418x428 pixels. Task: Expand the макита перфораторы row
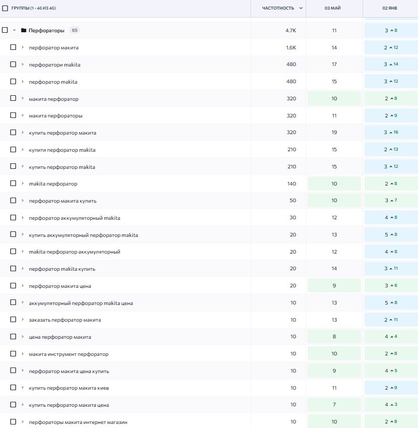(22, 115)
